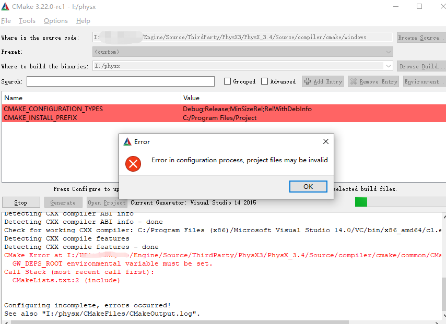Click the horizontal scrollbar of the output log
The image size is (446, 324).
point(180,322)
